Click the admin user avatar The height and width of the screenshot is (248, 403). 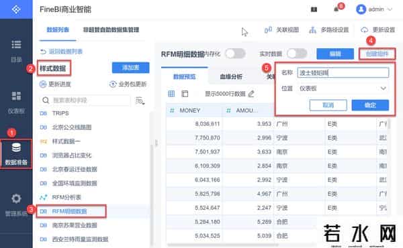click(361, 9)
